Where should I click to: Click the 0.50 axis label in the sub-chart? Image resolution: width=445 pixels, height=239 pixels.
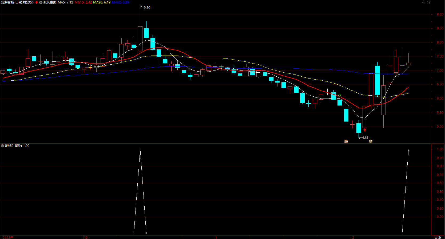(x=440, y=192)
